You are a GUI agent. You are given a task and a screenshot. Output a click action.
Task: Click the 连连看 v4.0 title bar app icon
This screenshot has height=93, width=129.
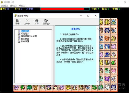2,2
